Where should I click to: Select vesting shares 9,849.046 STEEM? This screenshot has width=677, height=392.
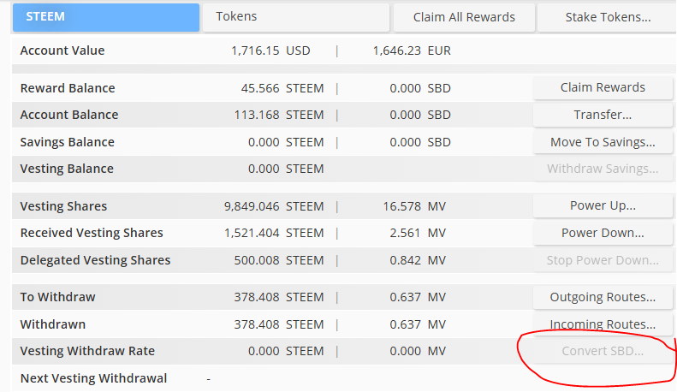(x=274, y=206)
